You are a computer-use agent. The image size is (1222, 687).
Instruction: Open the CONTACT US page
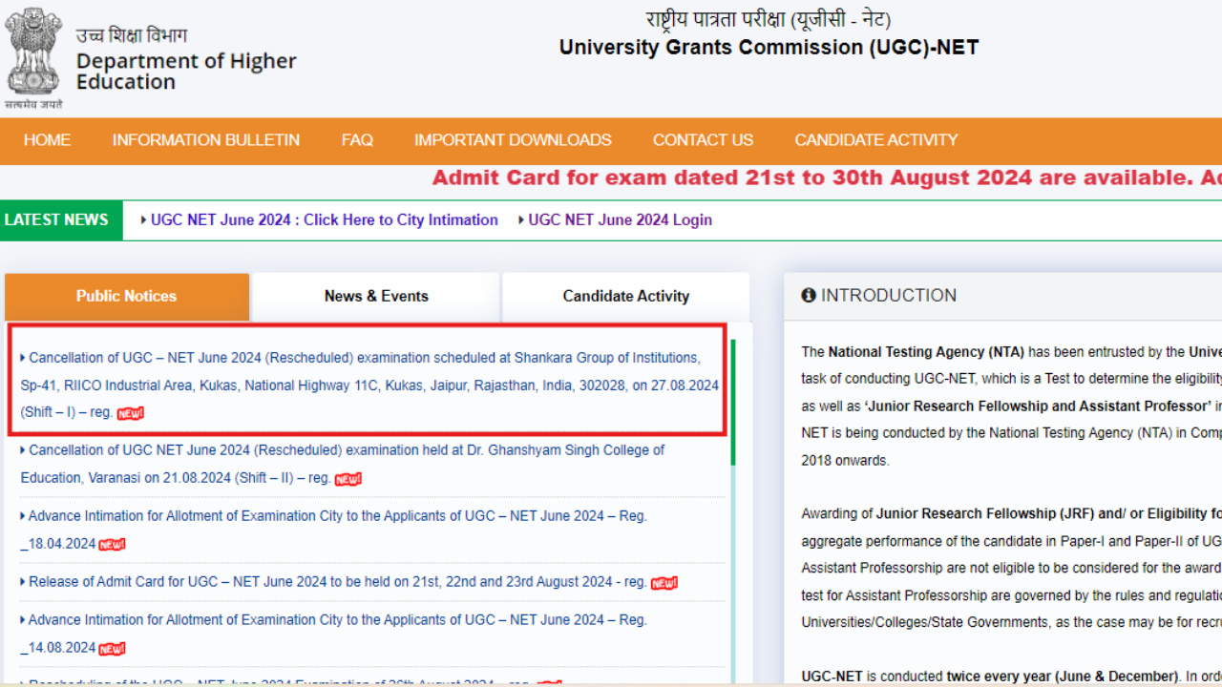703,140
